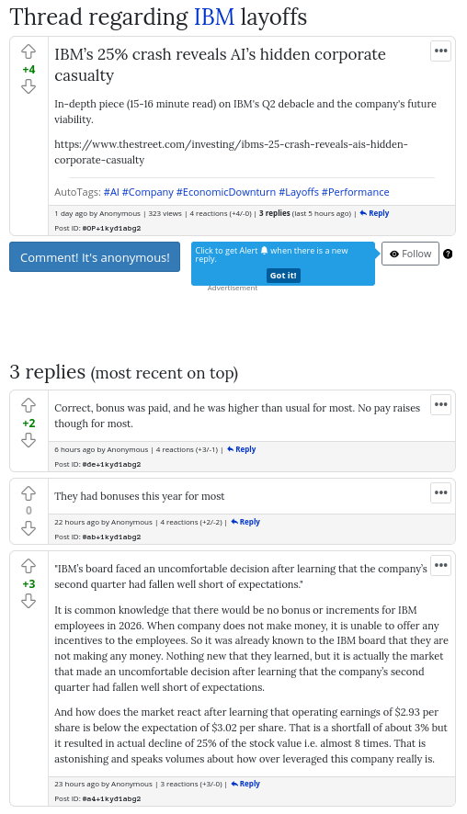Click the 'Comment! It's anonymous!' button
467x814 pixels.
point(95,257)
